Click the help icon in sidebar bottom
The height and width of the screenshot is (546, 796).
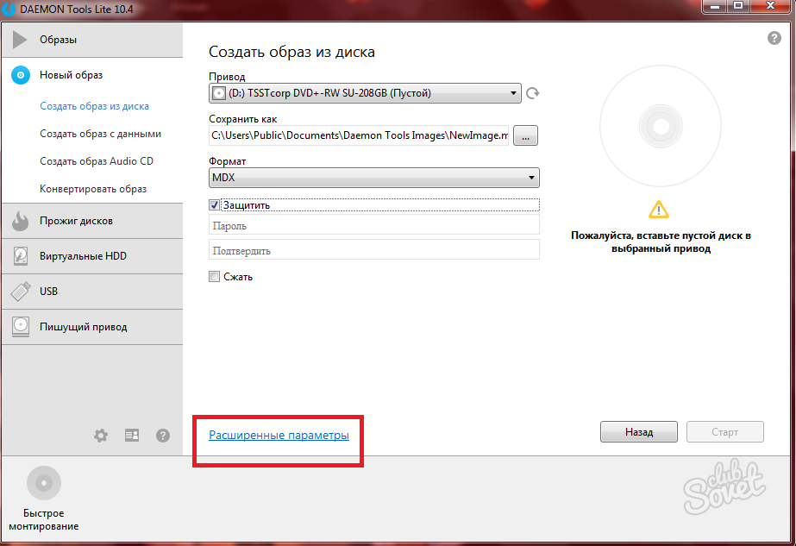point(163,436)
